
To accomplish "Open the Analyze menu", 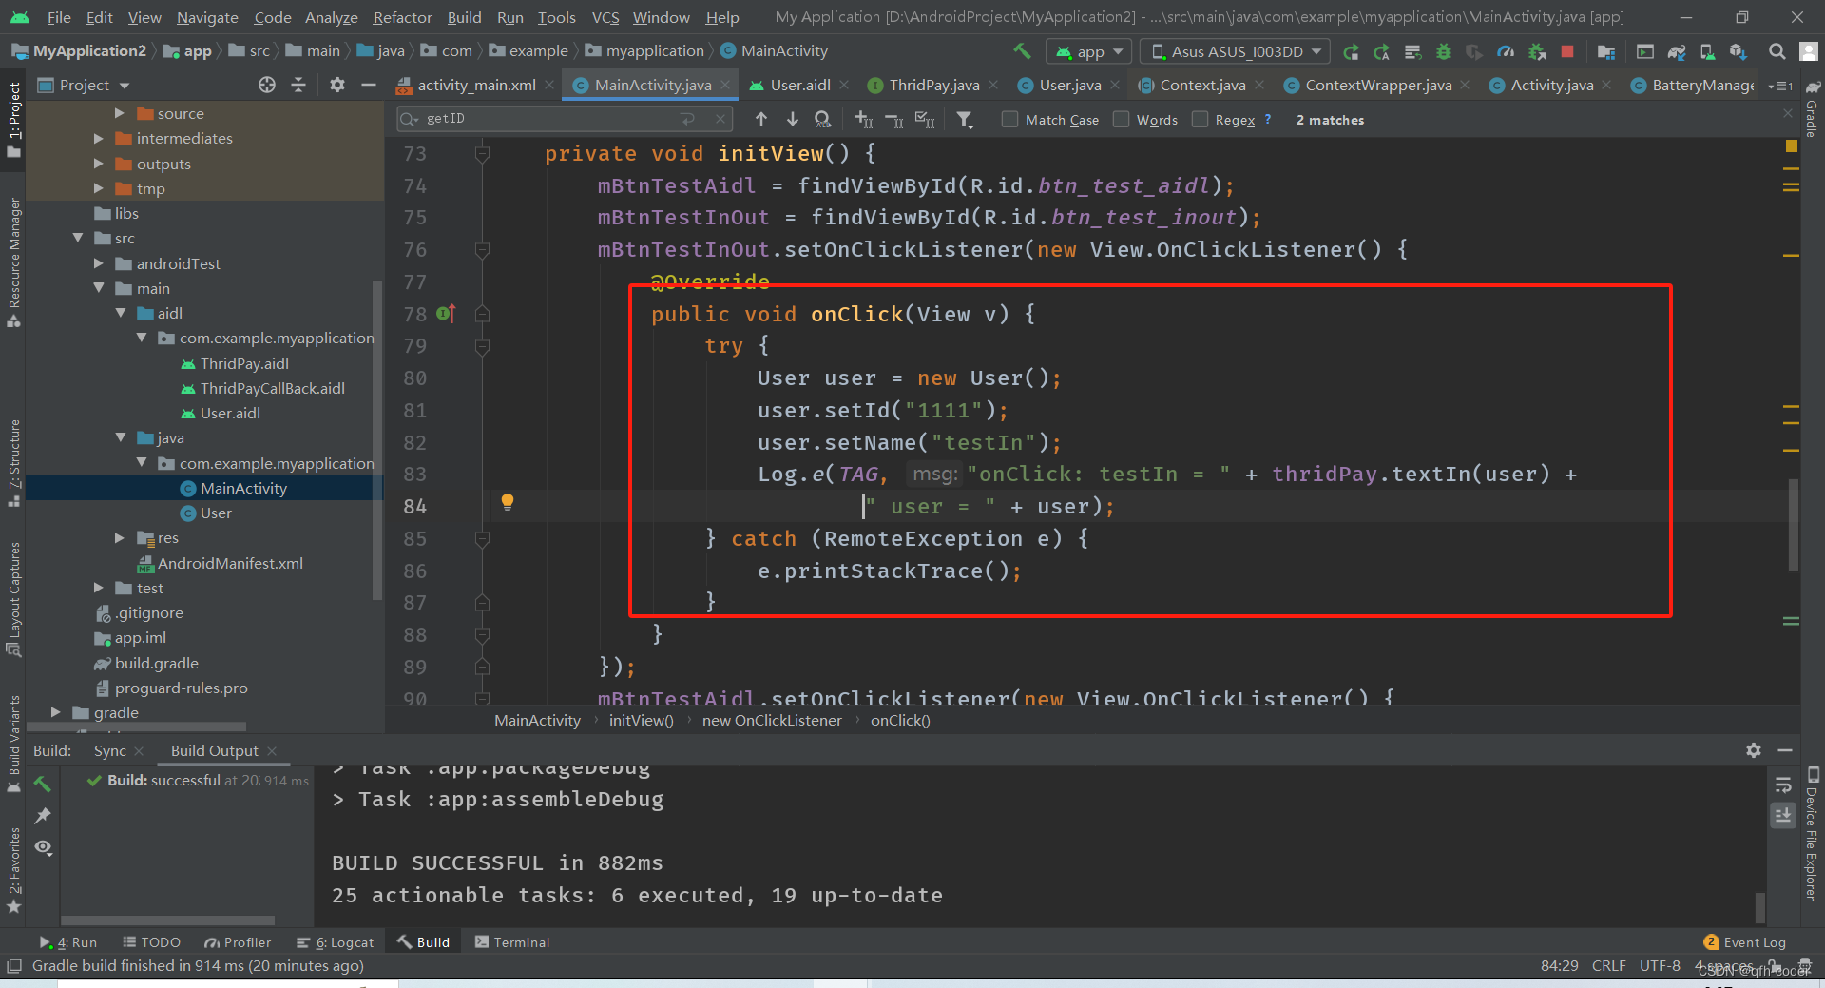I will pos(331,17).
